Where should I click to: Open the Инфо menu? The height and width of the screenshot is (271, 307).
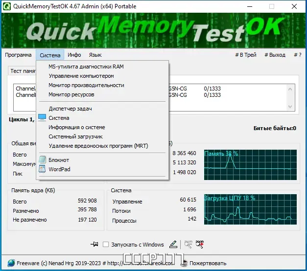[74, 55]
